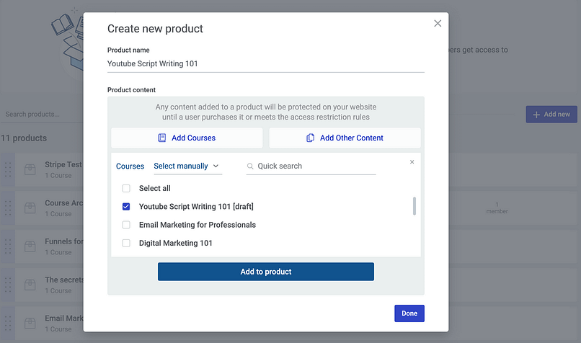The height and width of the screenshot is (343, 581).
Task: Tick the Email Marketing for Professionals checkbox
Action: pos(126,225)
